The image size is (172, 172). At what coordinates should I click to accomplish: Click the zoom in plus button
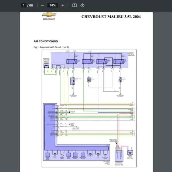[x=63, y=5]
